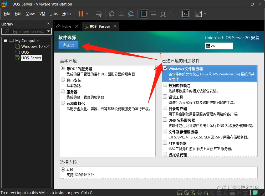Click the USB device status icon
Screen dimensions: 265x196
(232, 193)
